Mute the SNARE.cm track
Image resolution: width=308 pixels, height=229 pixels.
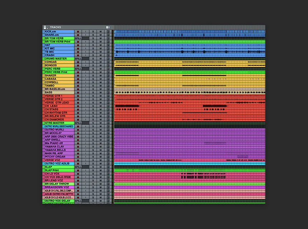click(100, 35)
